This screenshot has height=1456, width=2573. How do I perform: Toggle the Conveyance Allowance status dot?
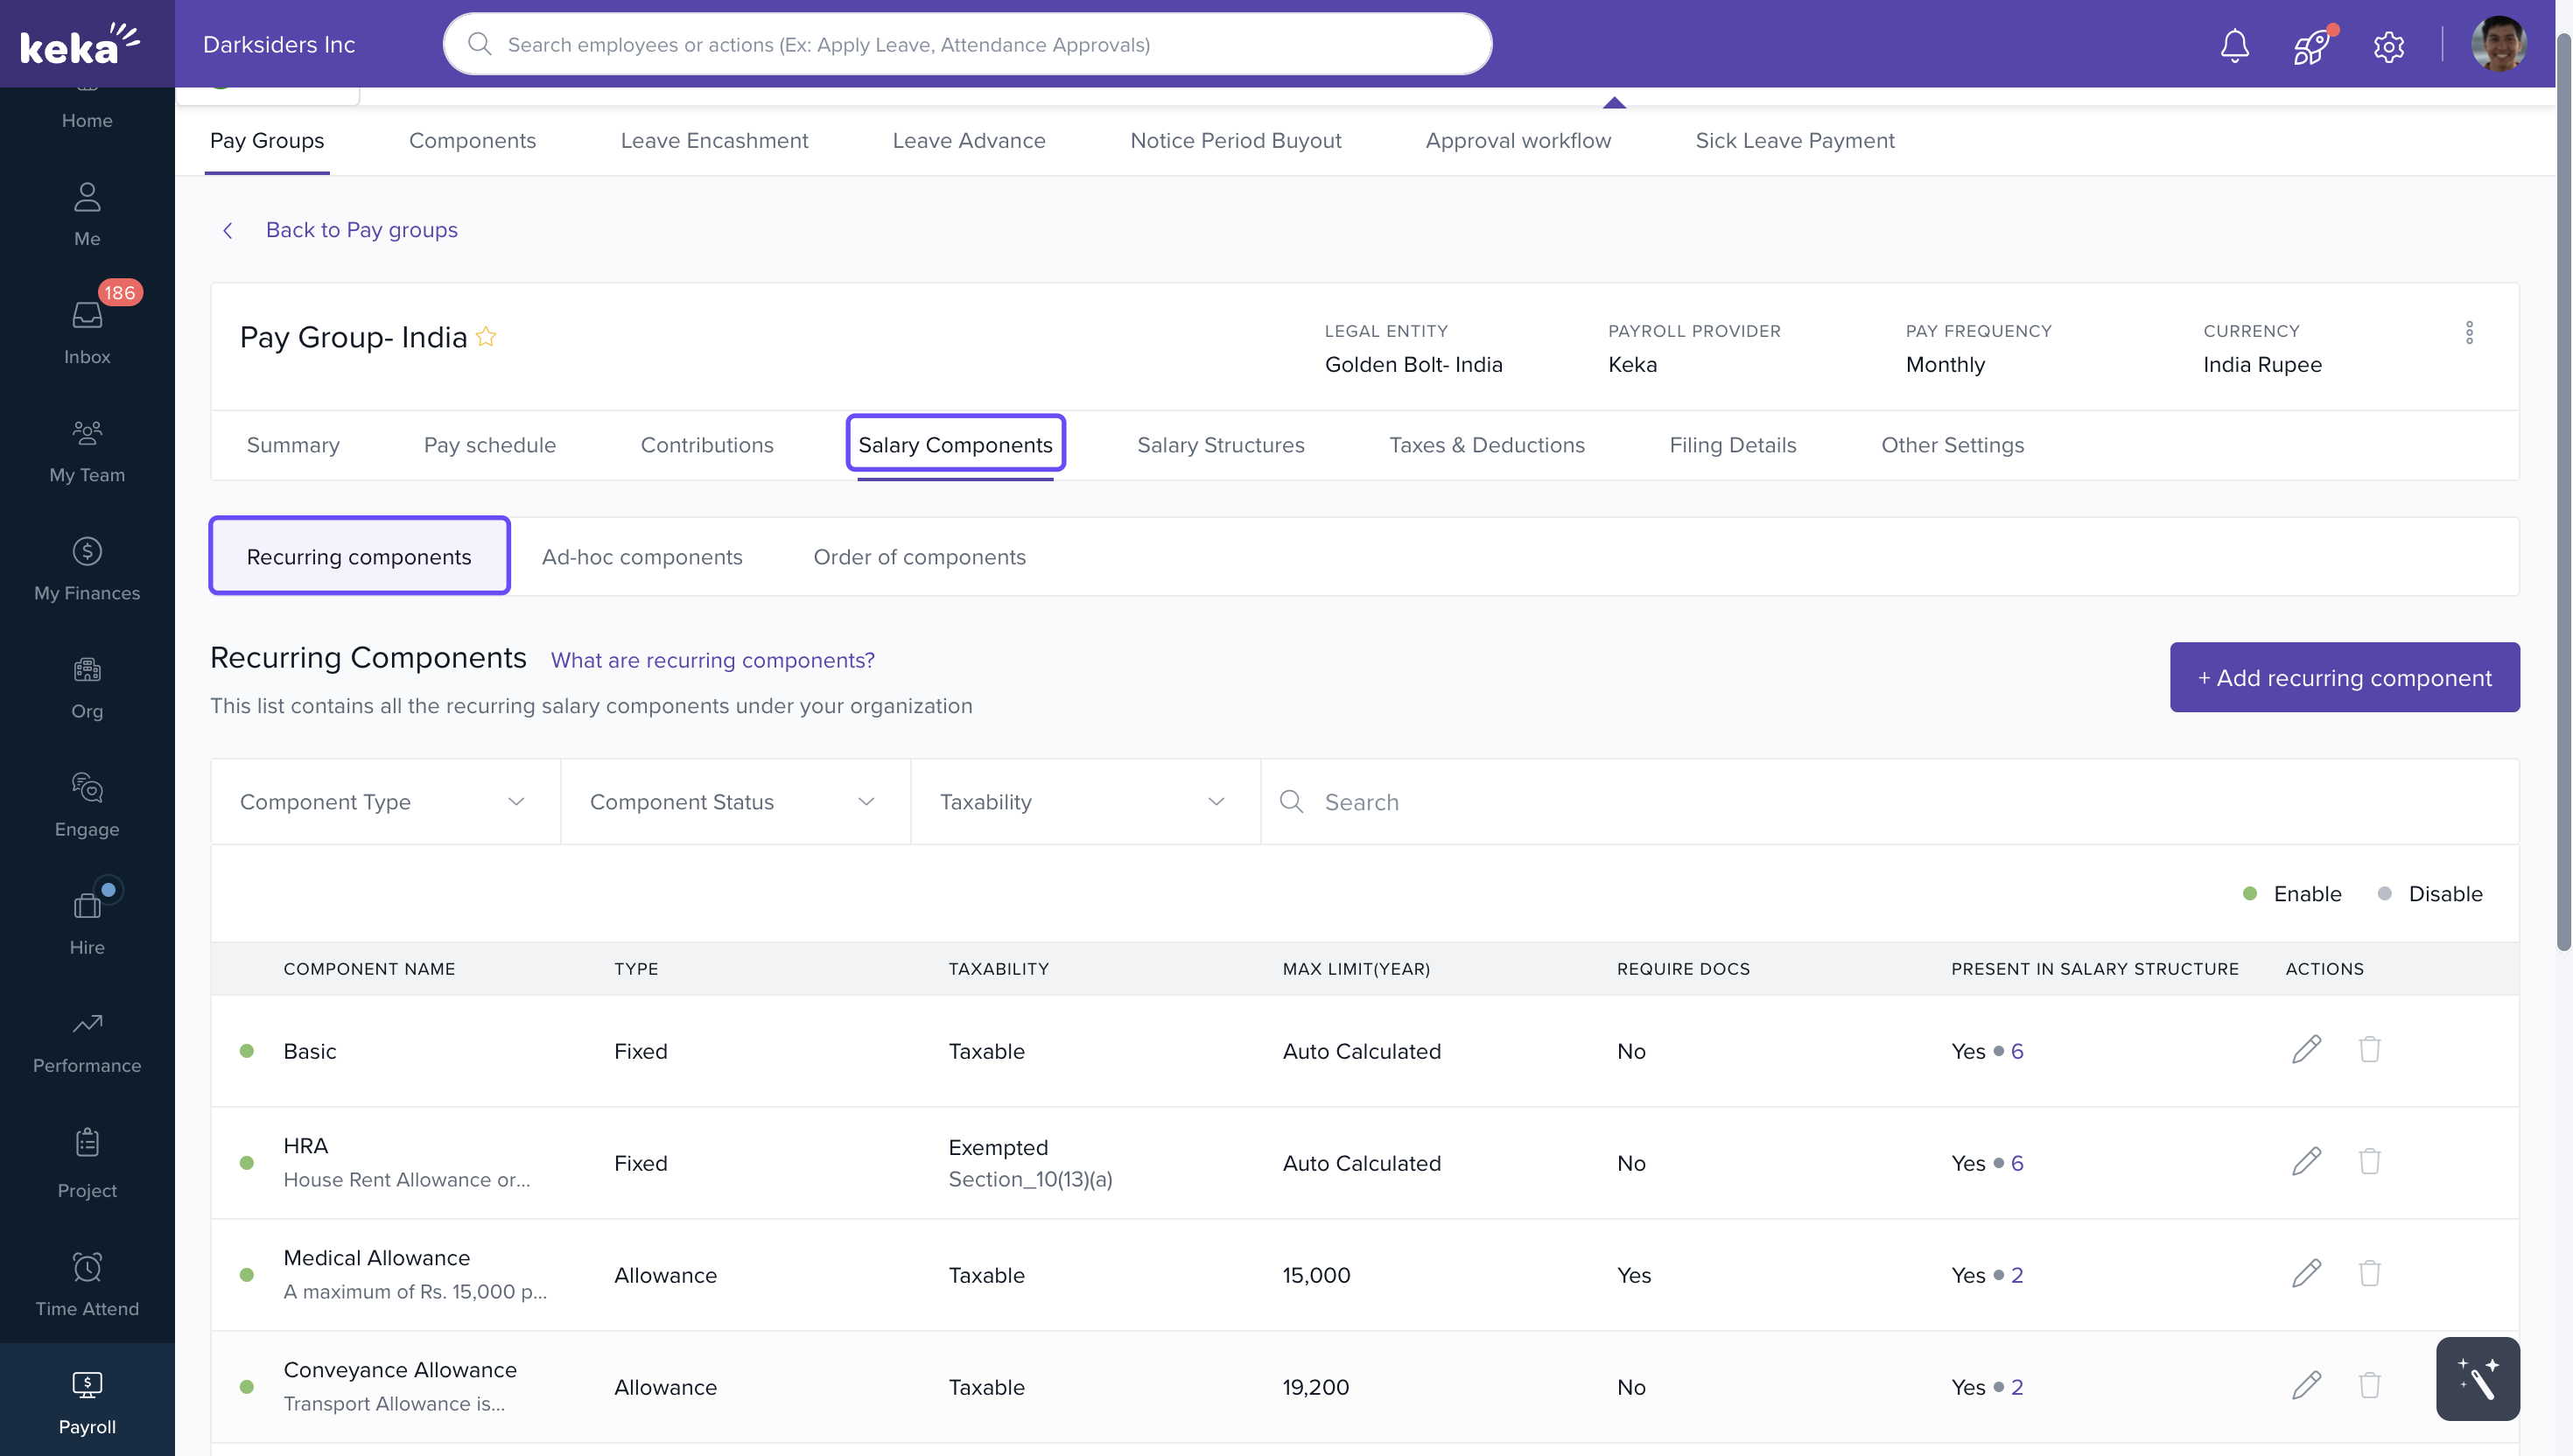coord(247,1387)
